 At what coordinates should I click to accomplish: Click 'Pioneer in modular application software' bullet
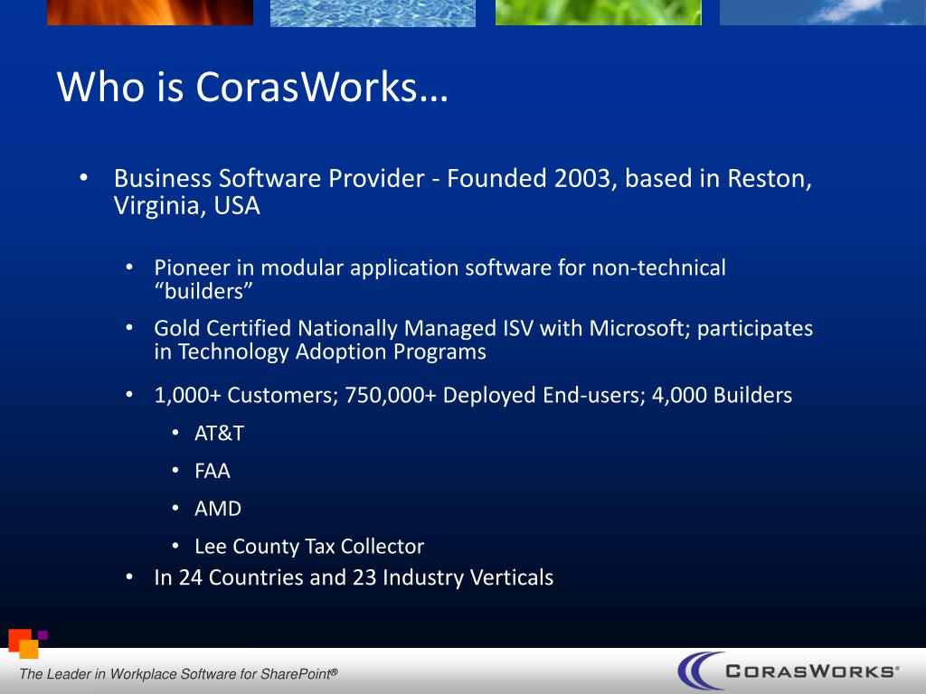tap(440, 267)
